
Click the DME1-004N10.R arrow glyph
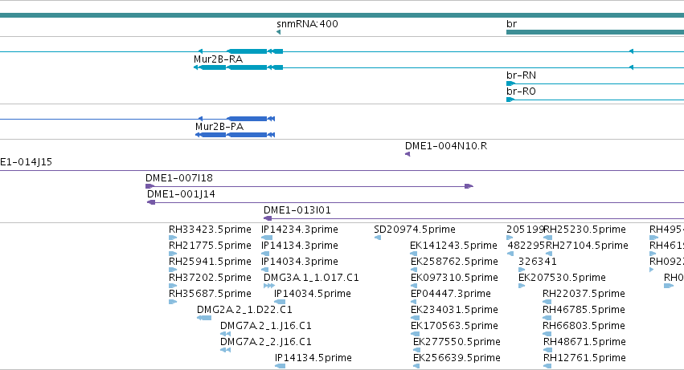pyautogui.click(x=408, y=154)
